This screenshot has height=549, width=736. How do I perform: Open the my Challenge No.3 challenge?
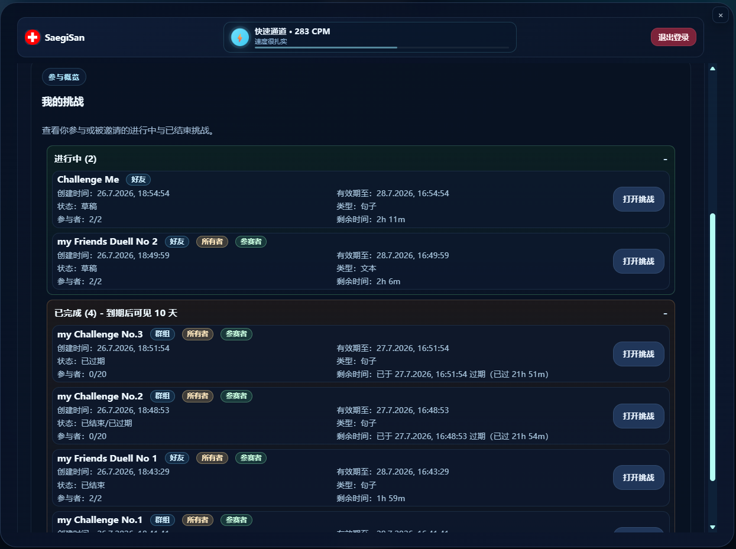coord(638,354)
